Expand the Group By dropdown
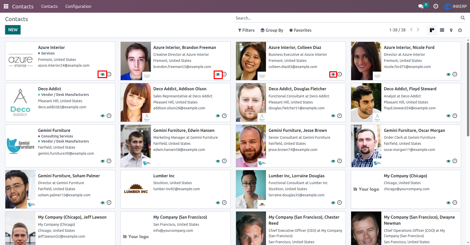Image resolution: width=470 pixels, height=245 pixels. (x=272, y=30)
